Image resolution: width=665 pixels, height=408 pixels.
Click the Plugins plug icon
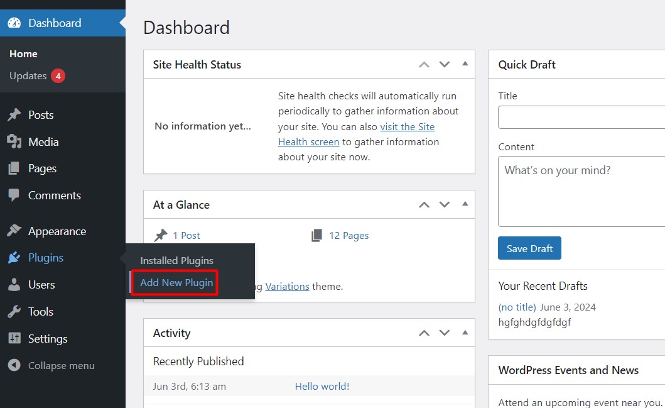click(x=14, y=257)
